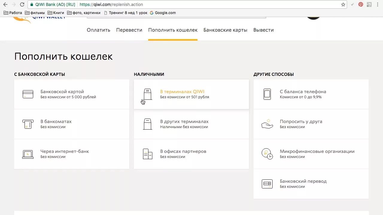Go back with the browser back arrow

point(5,4)
